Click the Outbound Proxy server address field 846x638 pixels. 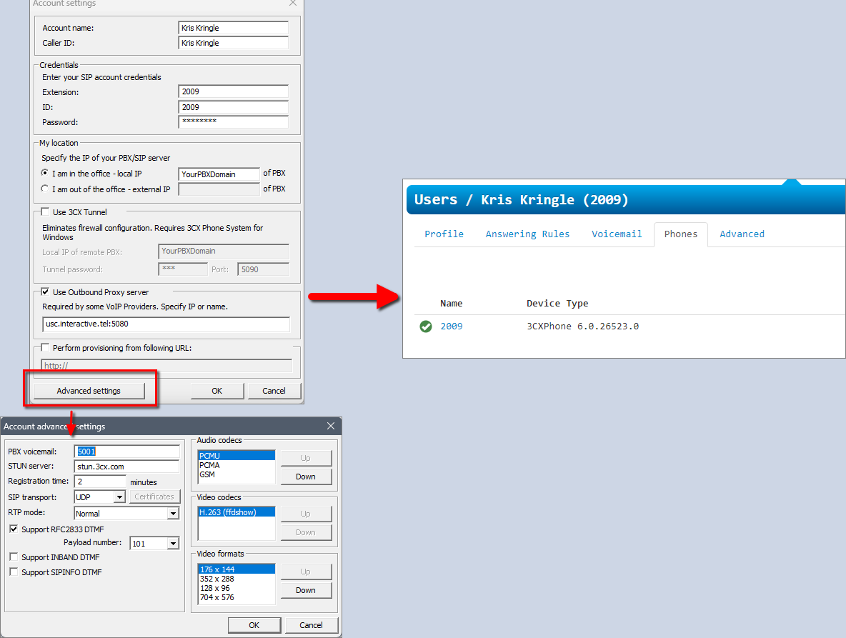(166, 324)
